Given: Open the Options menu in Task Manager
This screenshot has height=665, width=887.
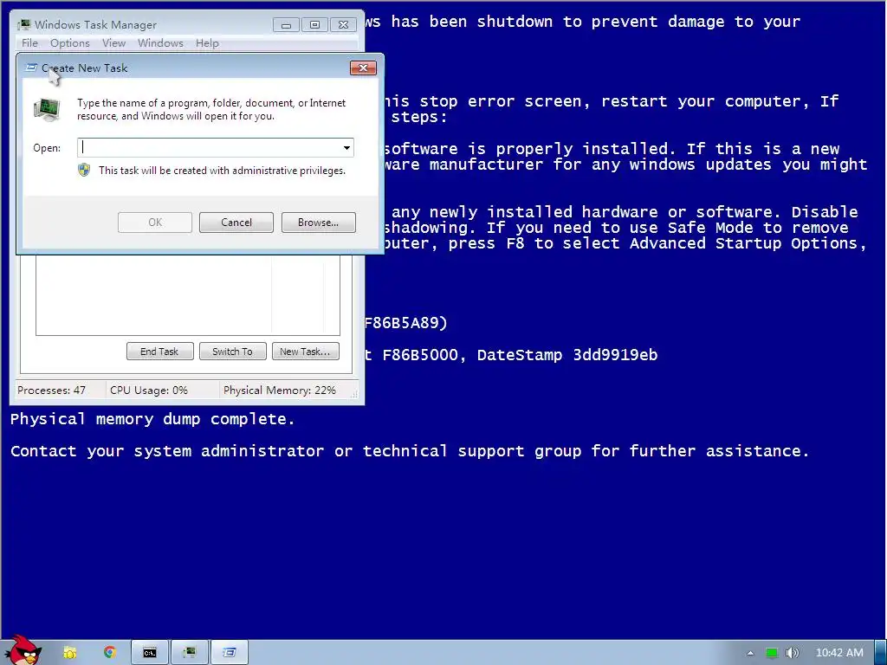Looking at the screenshot, I should pos(69,43).
